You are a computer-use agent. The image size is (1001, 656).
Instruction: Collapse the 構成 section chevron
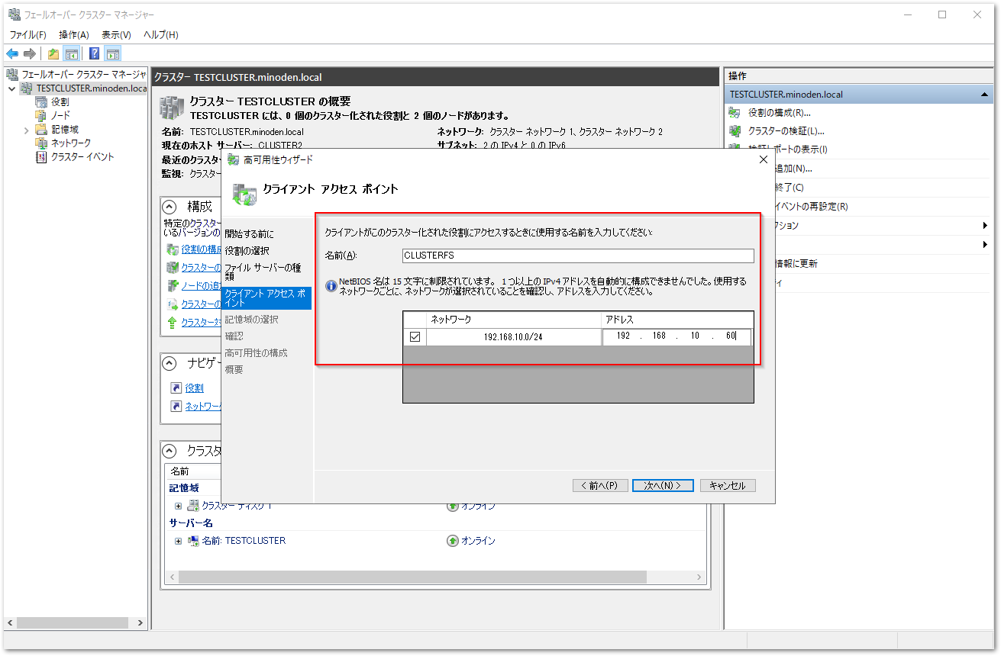pos(170,207)
